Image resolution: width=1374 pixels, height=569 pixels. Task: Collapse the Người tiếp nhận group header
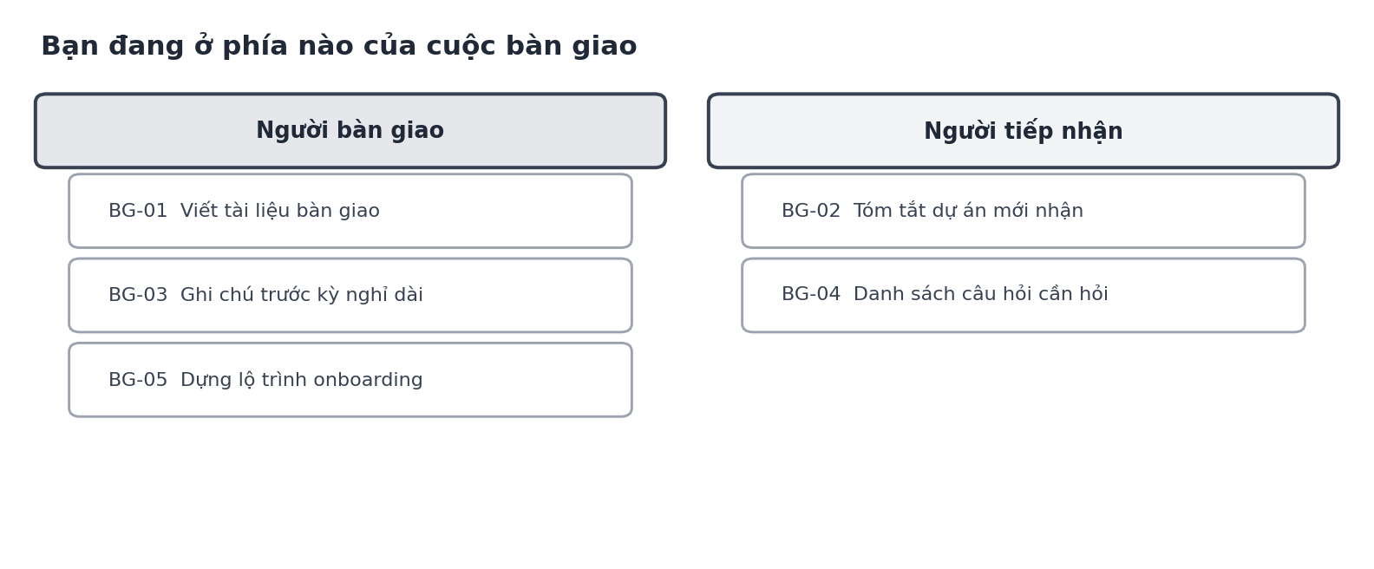[x=1024, y=131]
